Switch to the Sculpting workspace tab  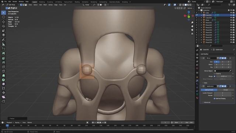(x=50, y=2)
